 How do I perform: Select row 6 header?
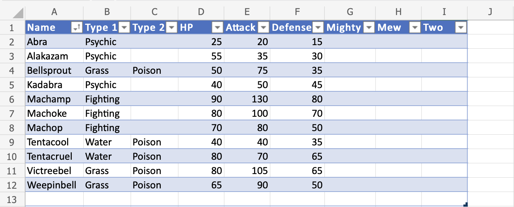click(12, 99)
